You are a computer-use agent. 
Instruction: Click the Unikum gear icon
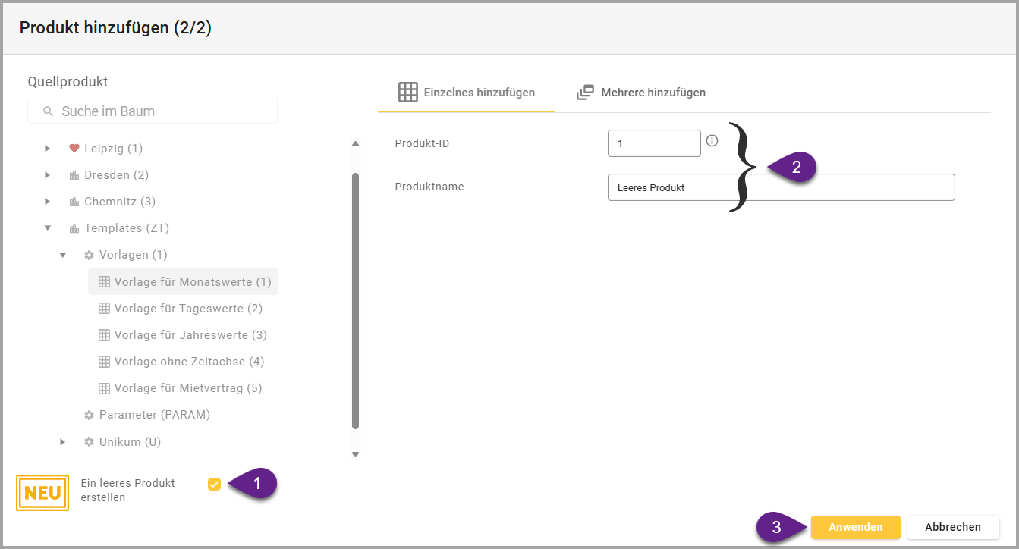pos(89,441)
